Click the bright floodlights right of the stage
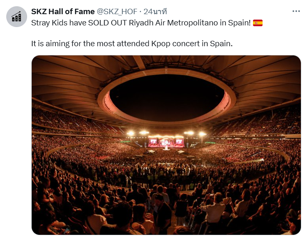This screenshot has width=308, height=239. point(195,134)
